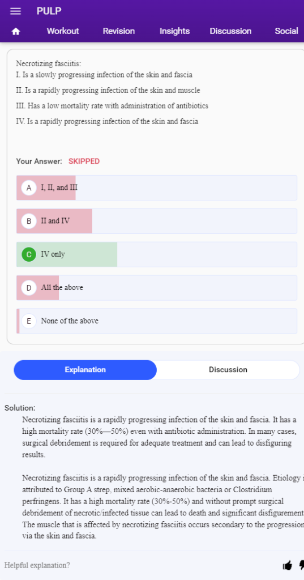Switch to Discussion below answers
The height and width of the screenshot is (580, 304).
(228, 370)
